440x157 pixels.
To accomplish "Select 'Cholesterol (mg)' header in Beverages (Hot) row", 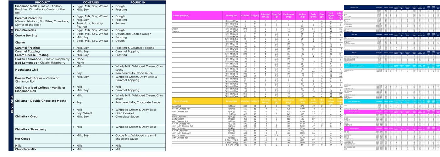I will [x=288, y=15].
